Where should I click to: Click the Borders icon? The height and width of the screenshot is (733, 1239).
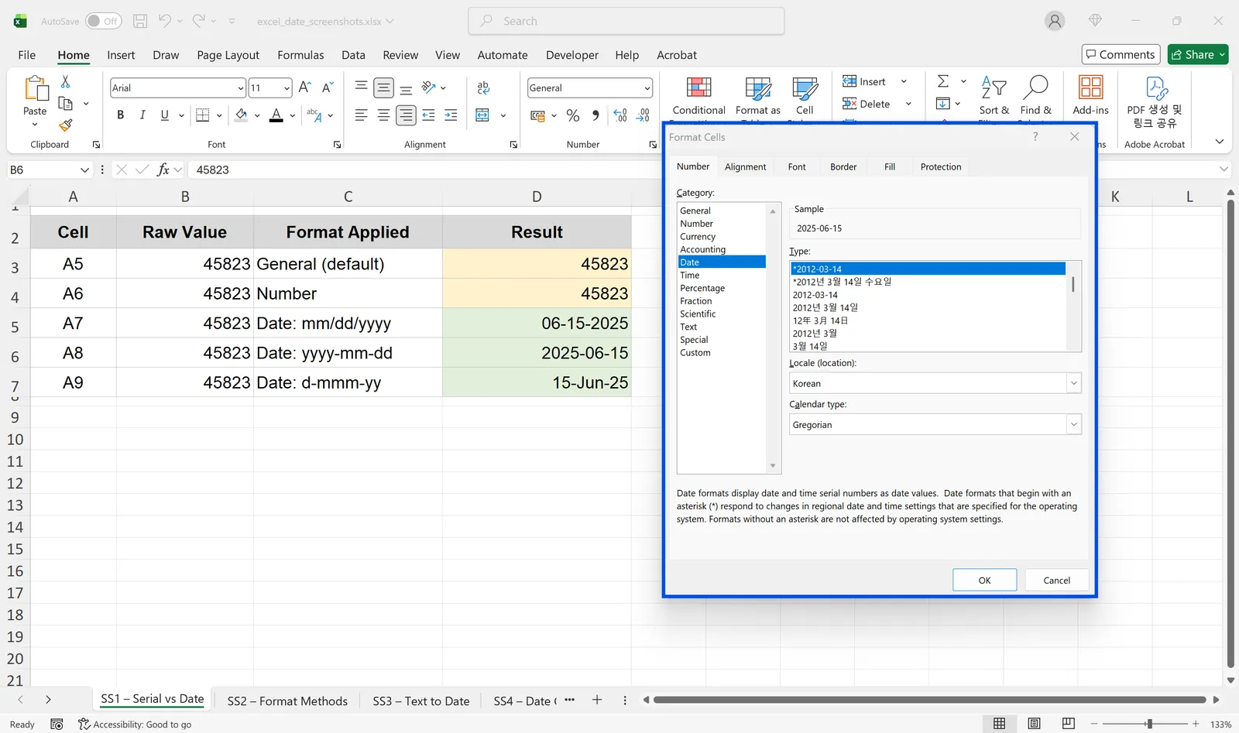(203, 115)
